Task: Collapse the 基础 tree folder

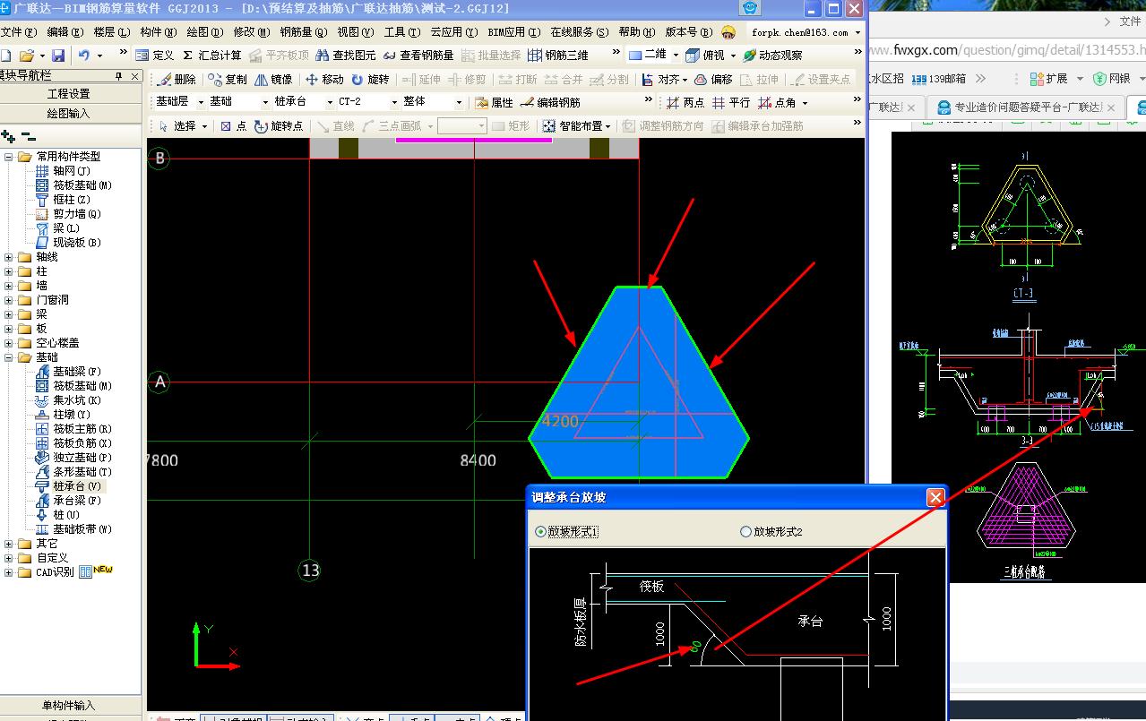Action: pos(9,357)
